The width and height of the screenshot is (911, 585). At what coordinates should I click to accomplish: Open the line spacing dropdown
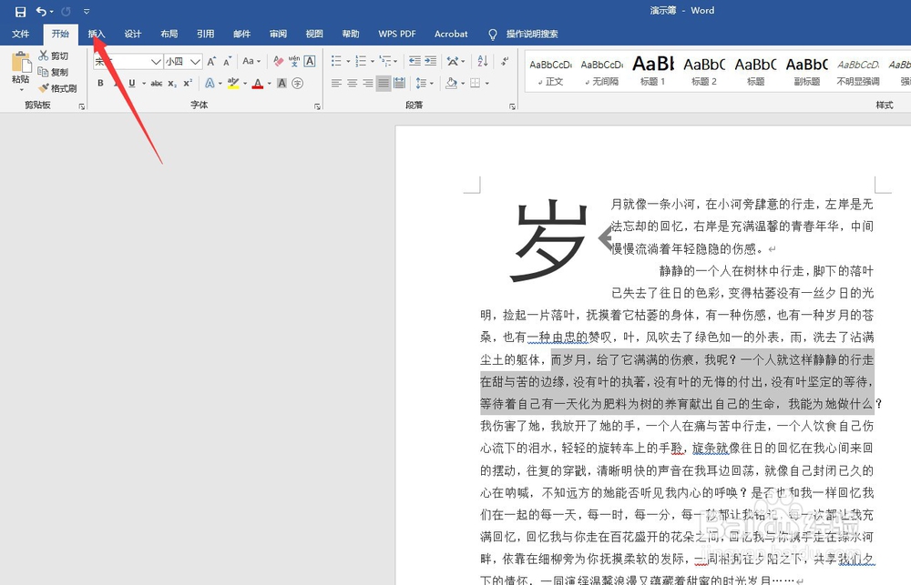(x=425, y=83)
